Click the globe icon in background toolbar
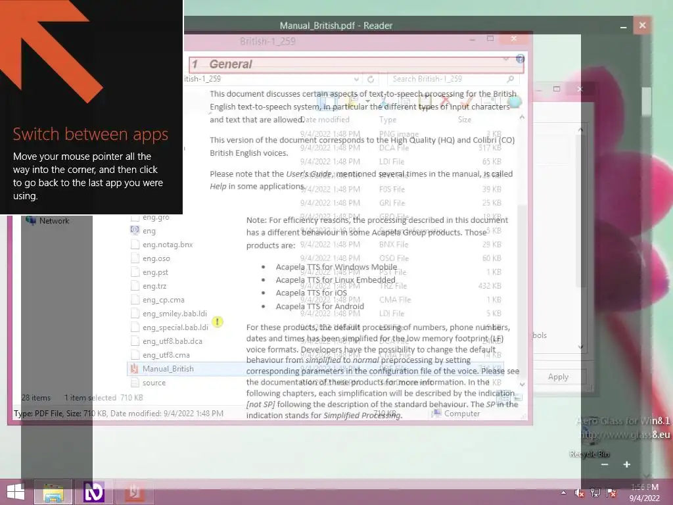 (x=515, y=102)
